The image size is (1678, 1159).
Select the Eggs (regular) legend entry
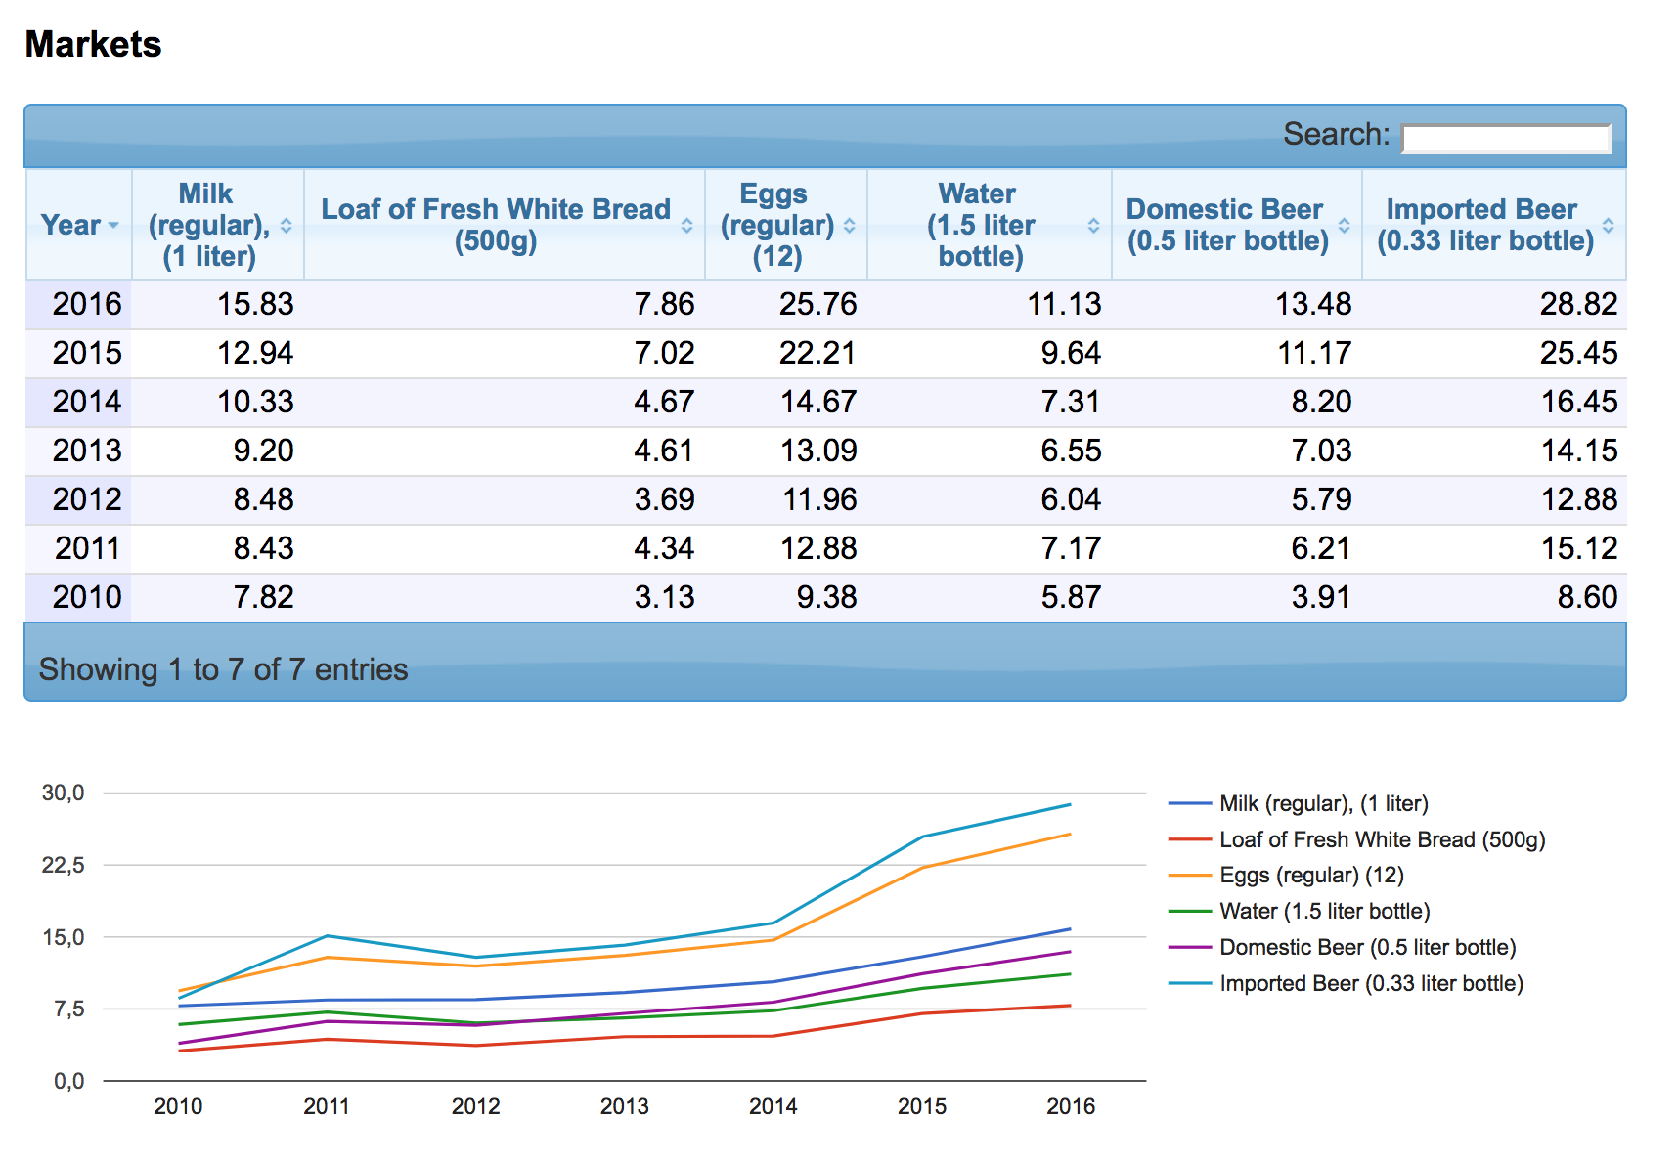(x=1310, y=875)
